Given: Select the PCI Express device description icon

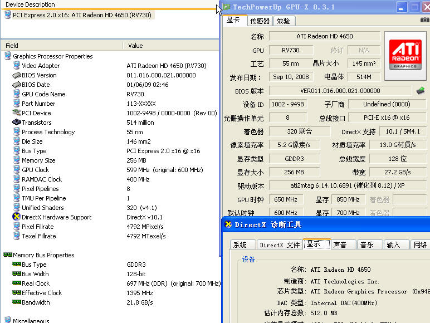Looking at the screenshot, I should [8, 15].
